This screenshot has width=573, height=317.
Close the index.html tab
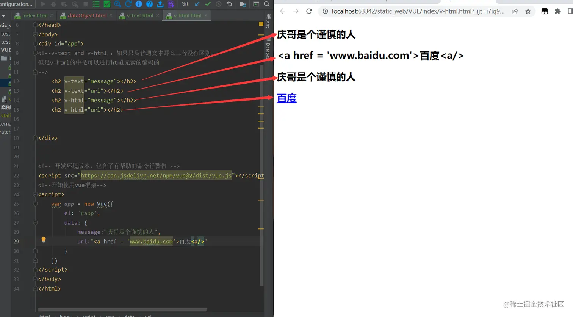point(52,16)
